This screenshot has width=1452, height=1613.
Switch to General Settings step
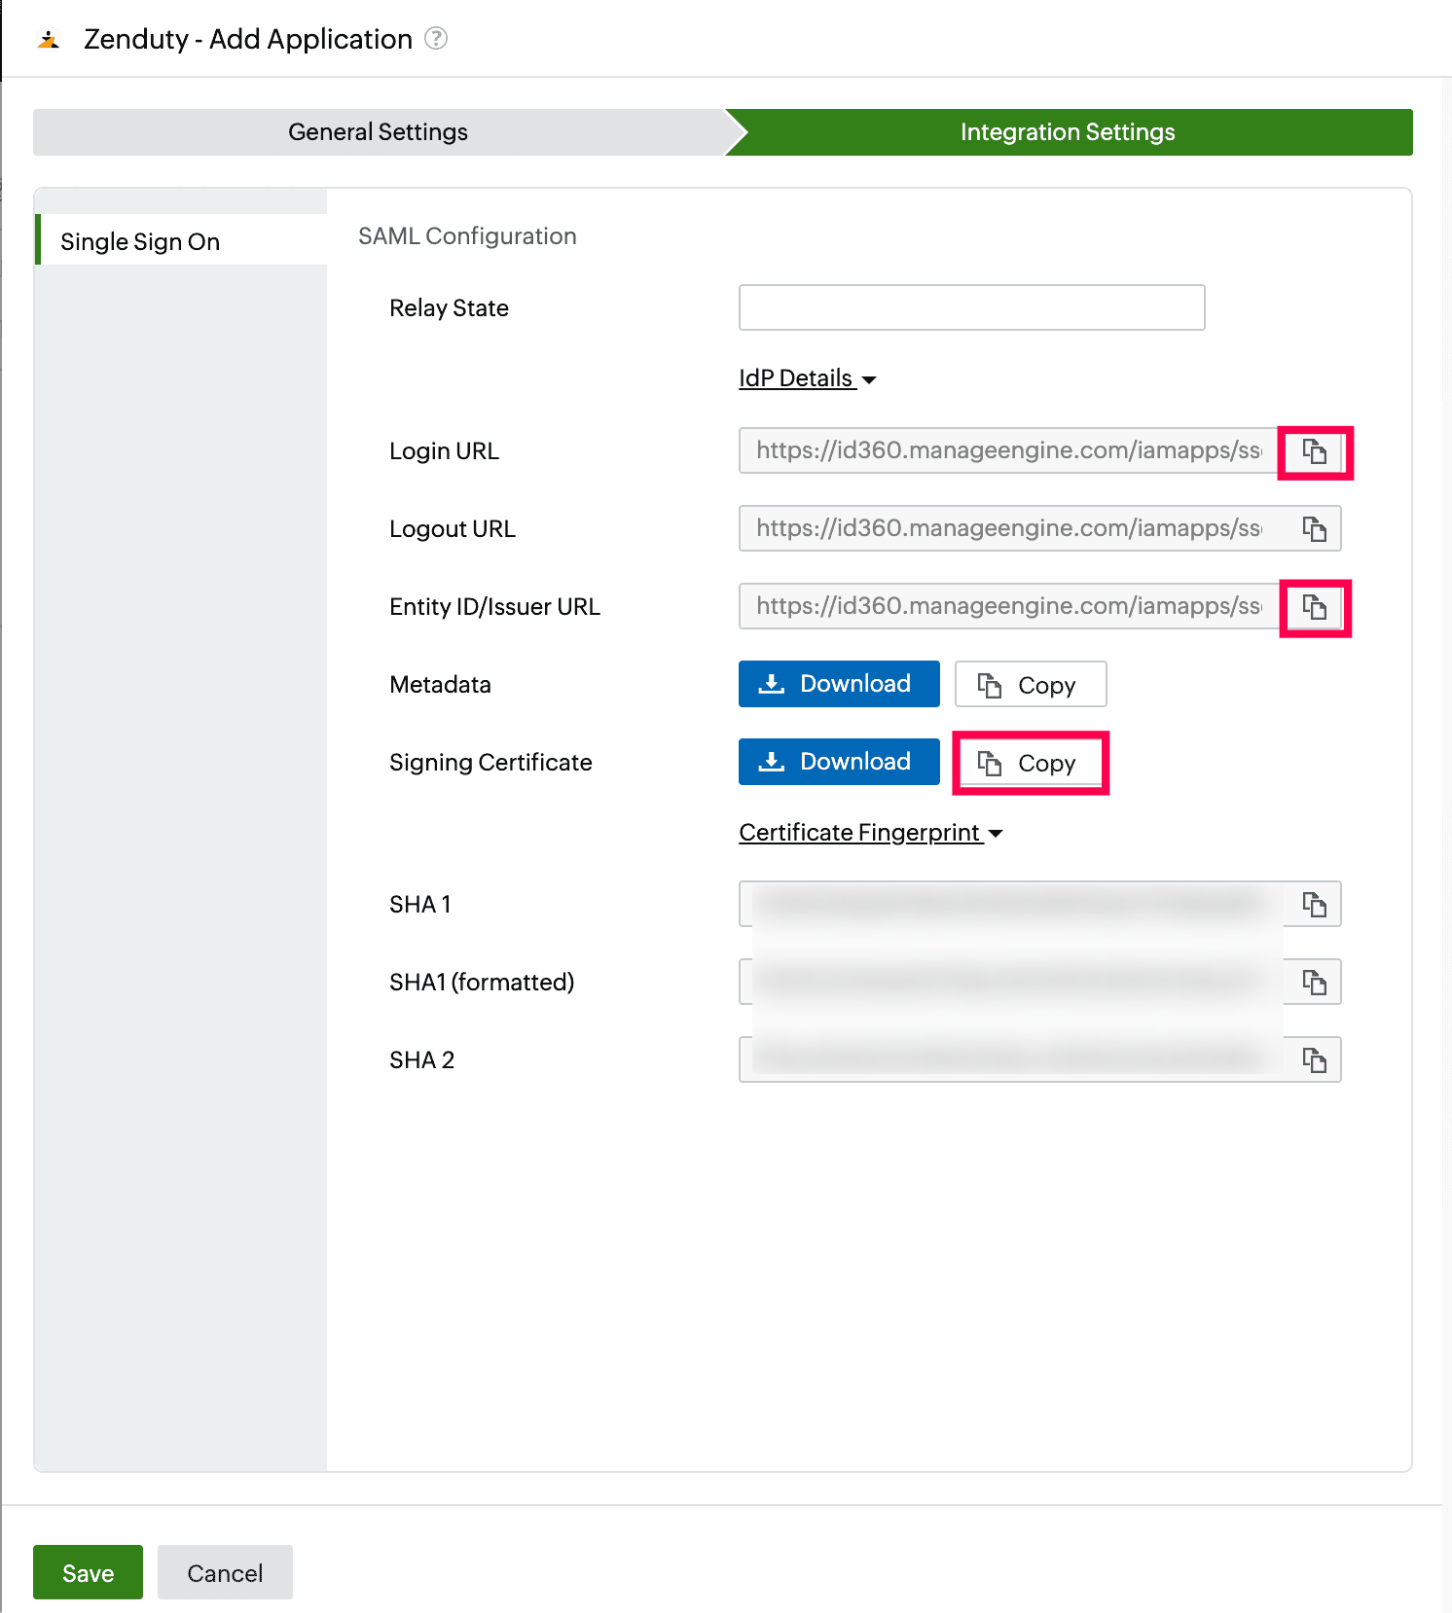point(379,132)
